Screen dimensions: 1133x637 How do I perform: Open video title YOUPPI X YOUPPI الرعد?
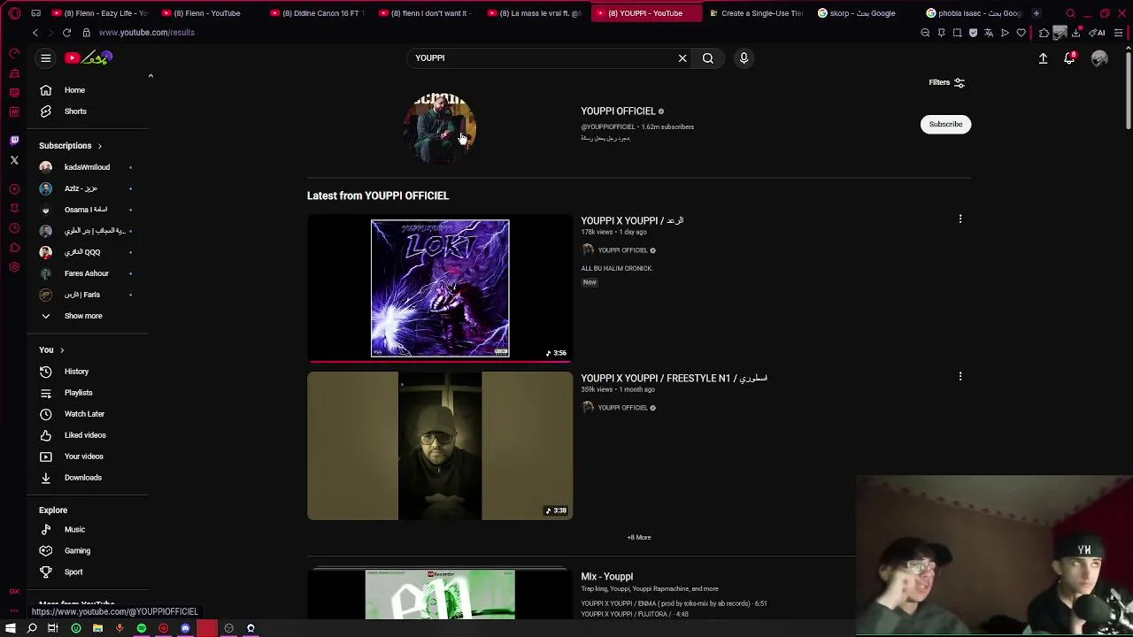pos(632,220)
